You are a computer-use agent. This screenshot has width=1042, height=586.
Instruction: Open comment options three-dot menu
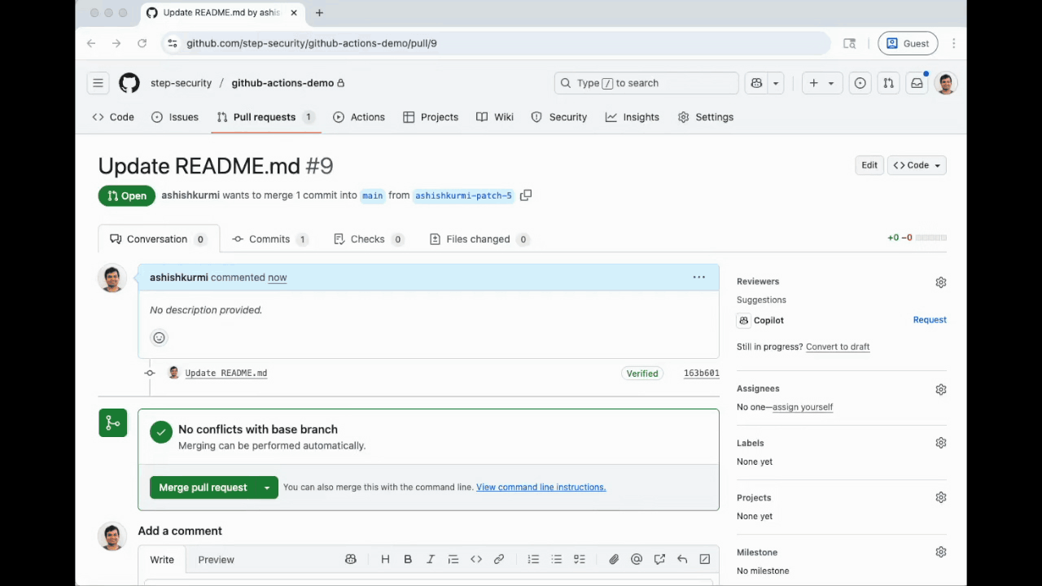tap(699, 278)
